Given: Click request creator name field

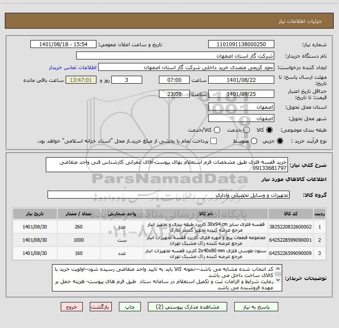Looking at the screenshot, I should pyautogui.click(x=186, y=67).
